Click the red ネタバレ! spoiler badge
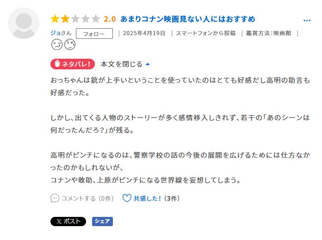 point(72,64)
